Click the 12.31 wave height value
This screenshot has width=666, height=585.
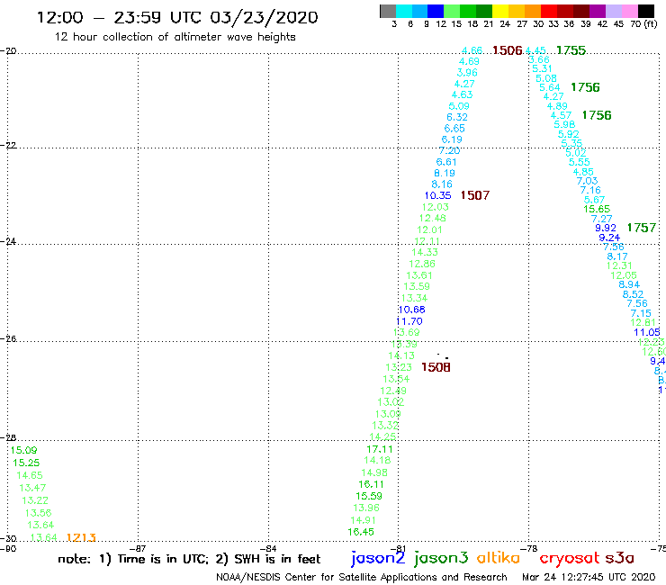pos(619,265)
